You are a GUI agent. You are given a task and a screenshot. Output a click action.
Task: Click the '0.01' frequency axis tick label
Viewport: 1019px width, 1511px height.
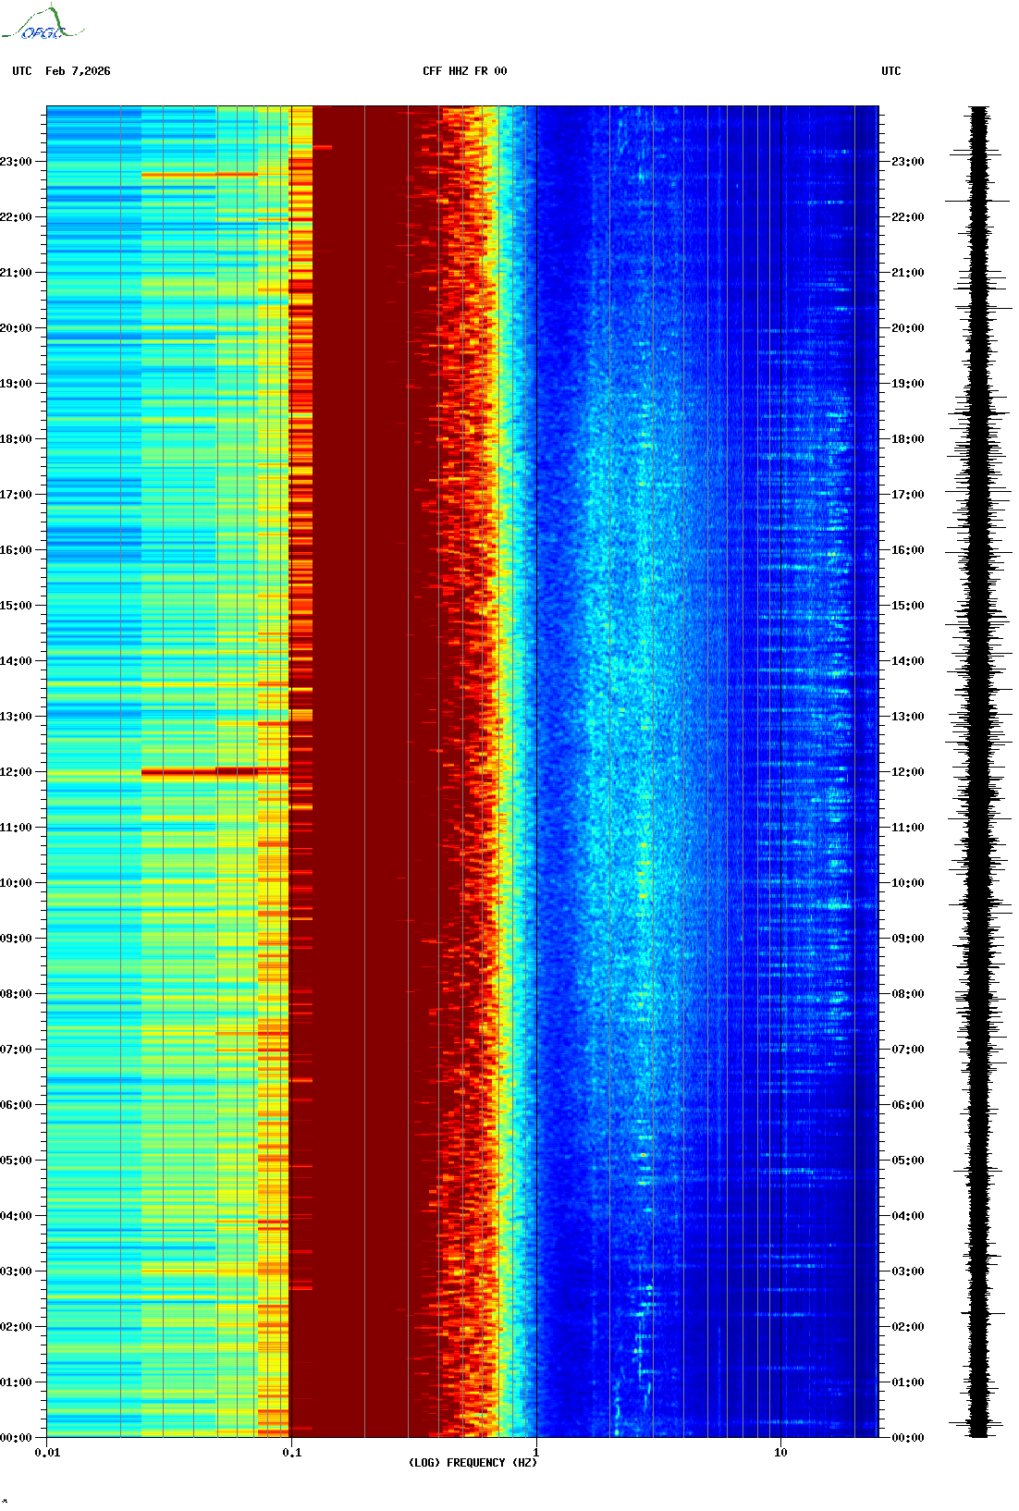click(47, 1452)
